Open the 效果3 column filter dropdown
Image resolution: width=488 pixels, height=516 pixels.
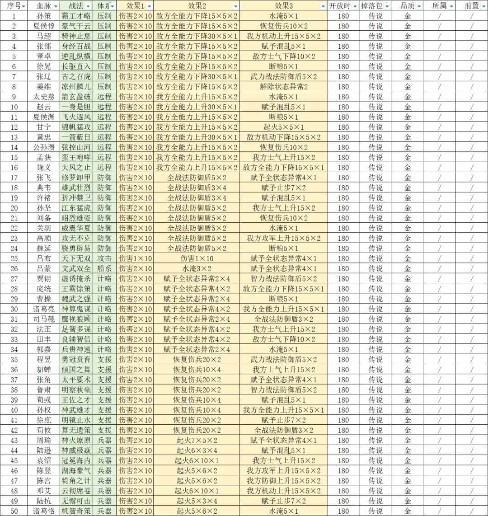pyautogui.click(x=323, y=6)
